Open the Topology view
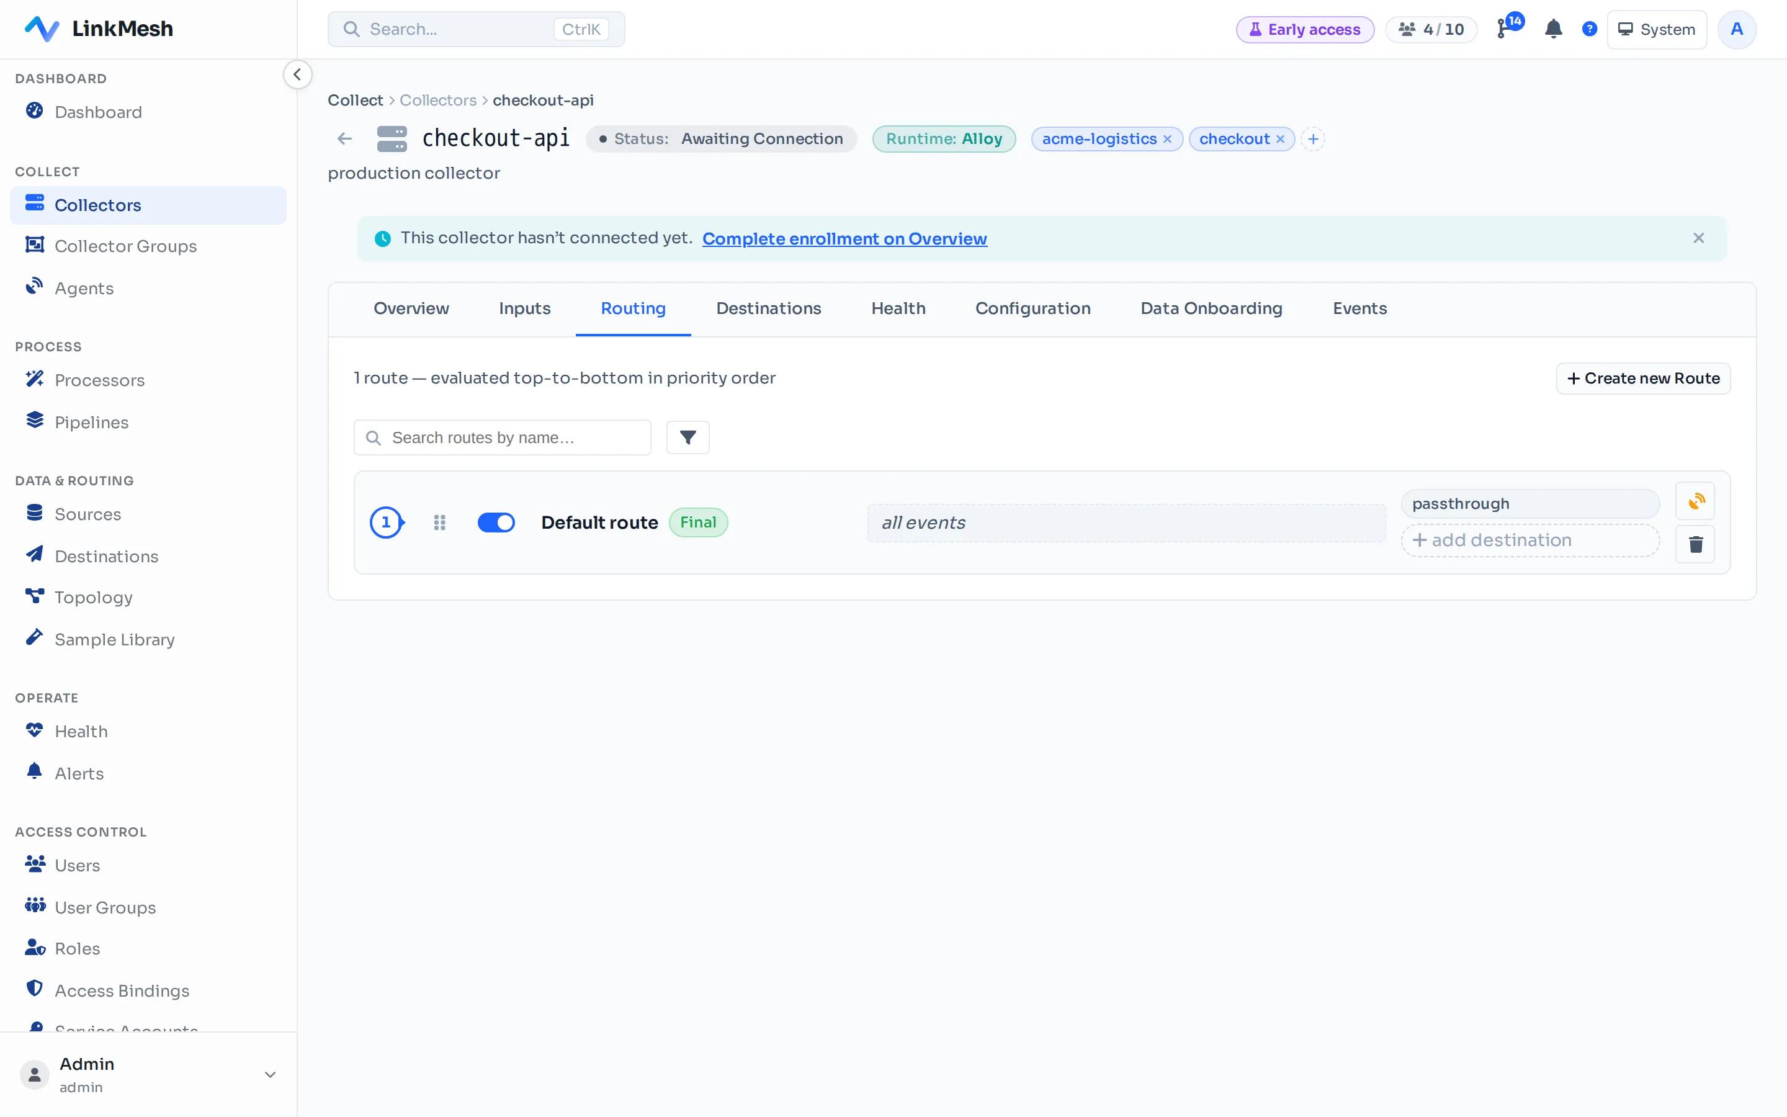The image size is (1787, 1117). [x=148, y=597]
